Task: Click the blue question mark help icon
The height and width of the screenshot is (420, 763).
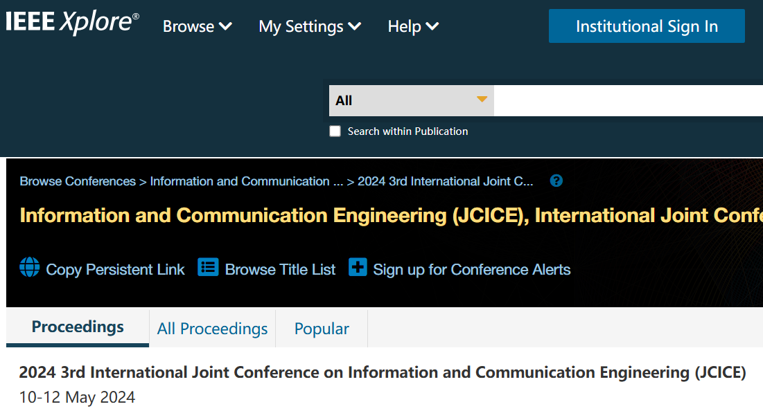Action: [556, 181]
